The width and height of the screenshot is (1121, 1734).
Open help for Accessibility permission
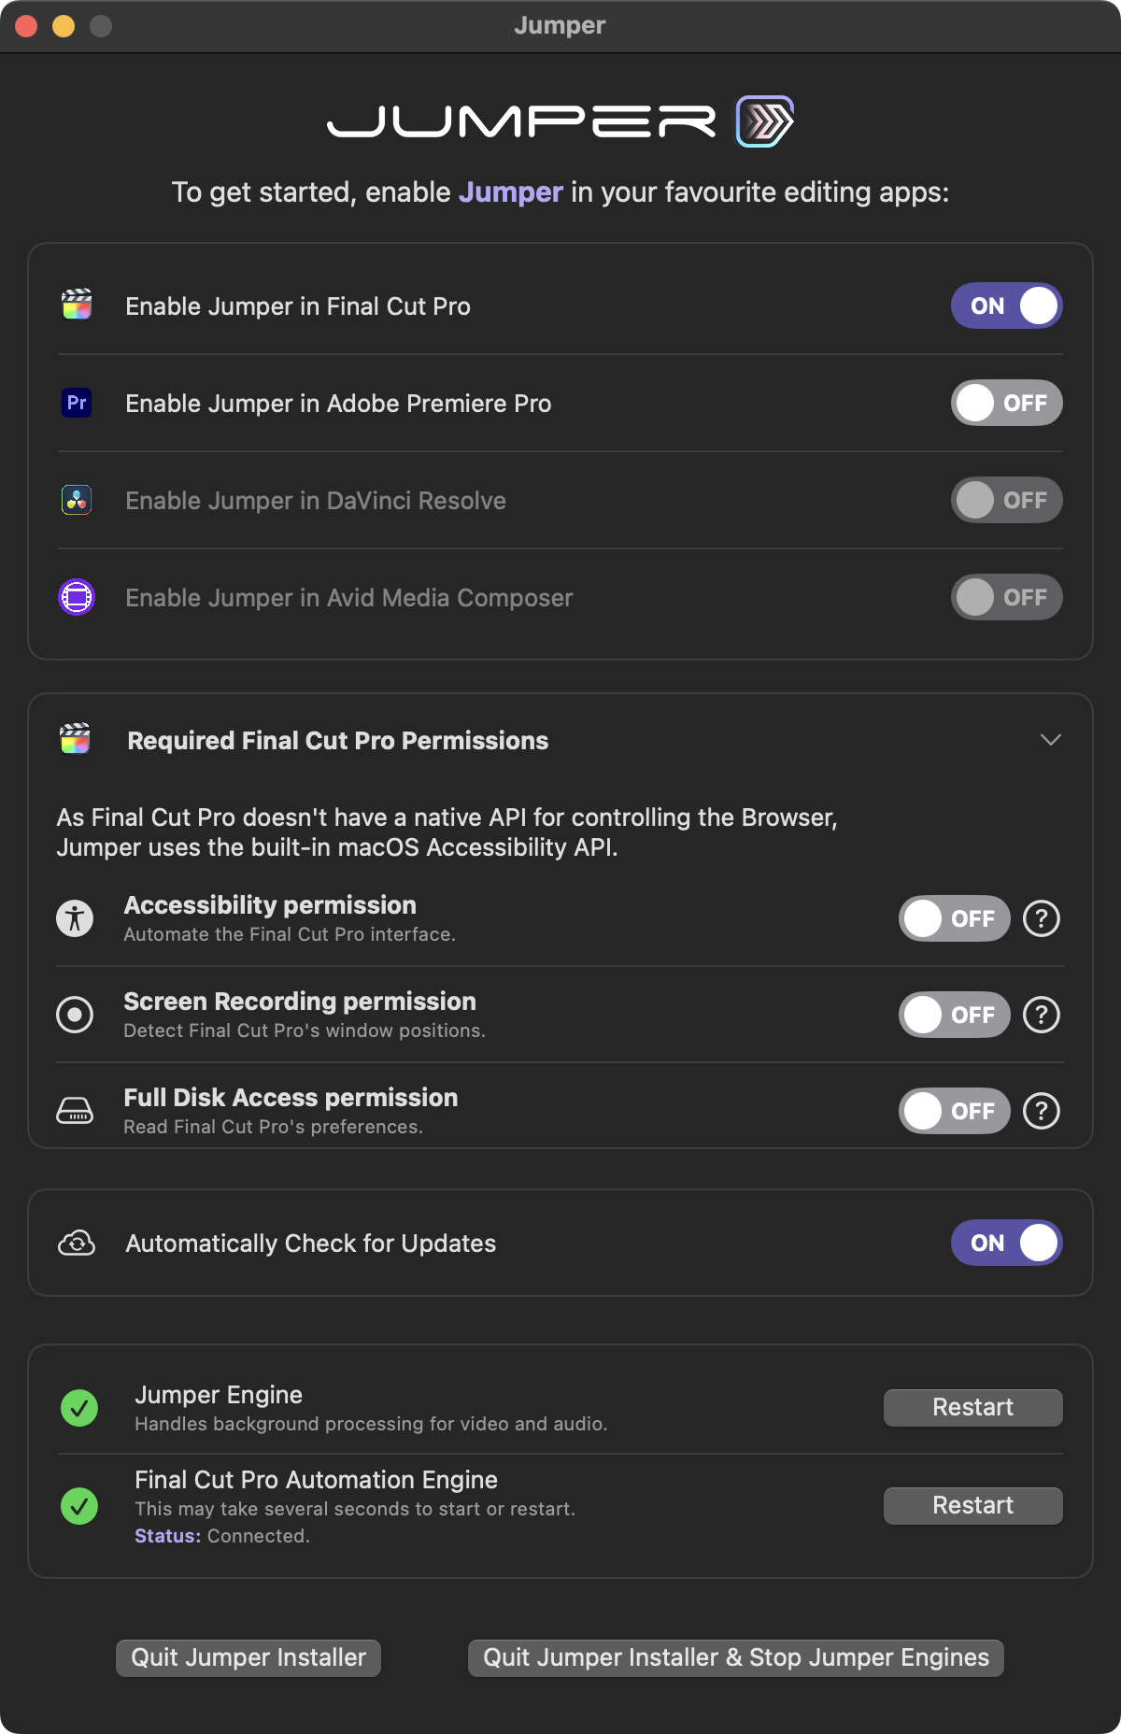pyautogui.click(x=1041, y=918)
